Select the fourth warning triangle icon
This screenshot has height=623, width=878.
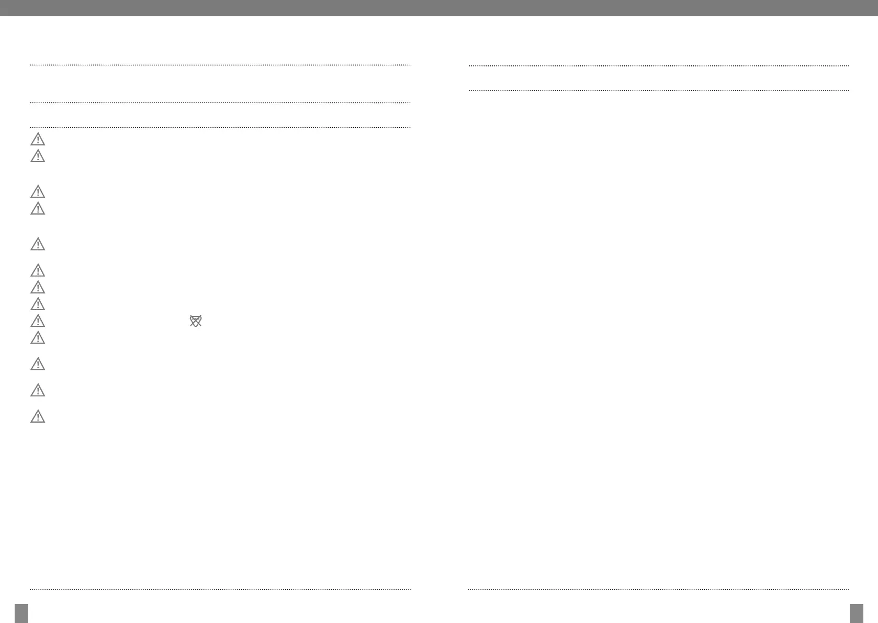coord(38,209)
